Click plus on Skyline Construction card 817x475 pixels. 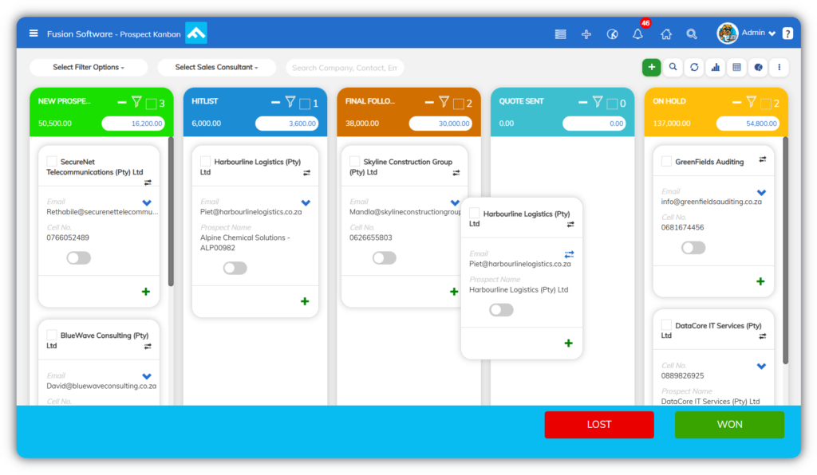click(x=454, y=292)
